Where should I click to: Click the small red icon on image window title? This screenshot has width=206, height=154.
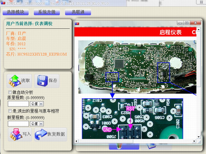click(x=77, y=23)
